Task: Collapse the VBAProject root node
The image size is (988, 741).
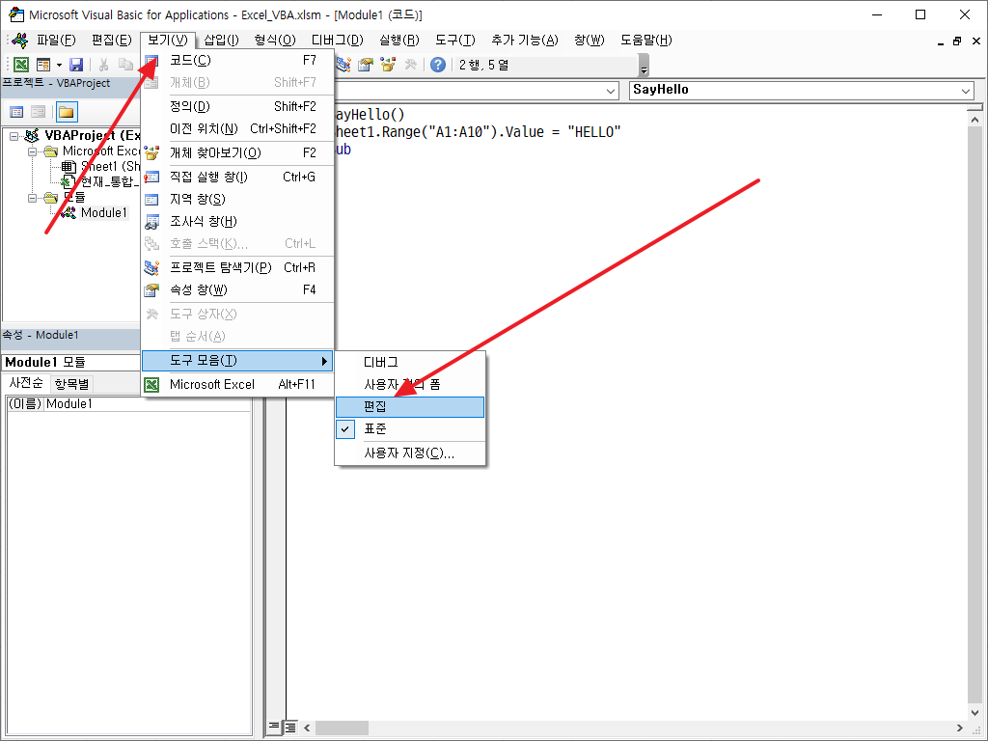Action: pyautogui.click(x=14, y=136)
